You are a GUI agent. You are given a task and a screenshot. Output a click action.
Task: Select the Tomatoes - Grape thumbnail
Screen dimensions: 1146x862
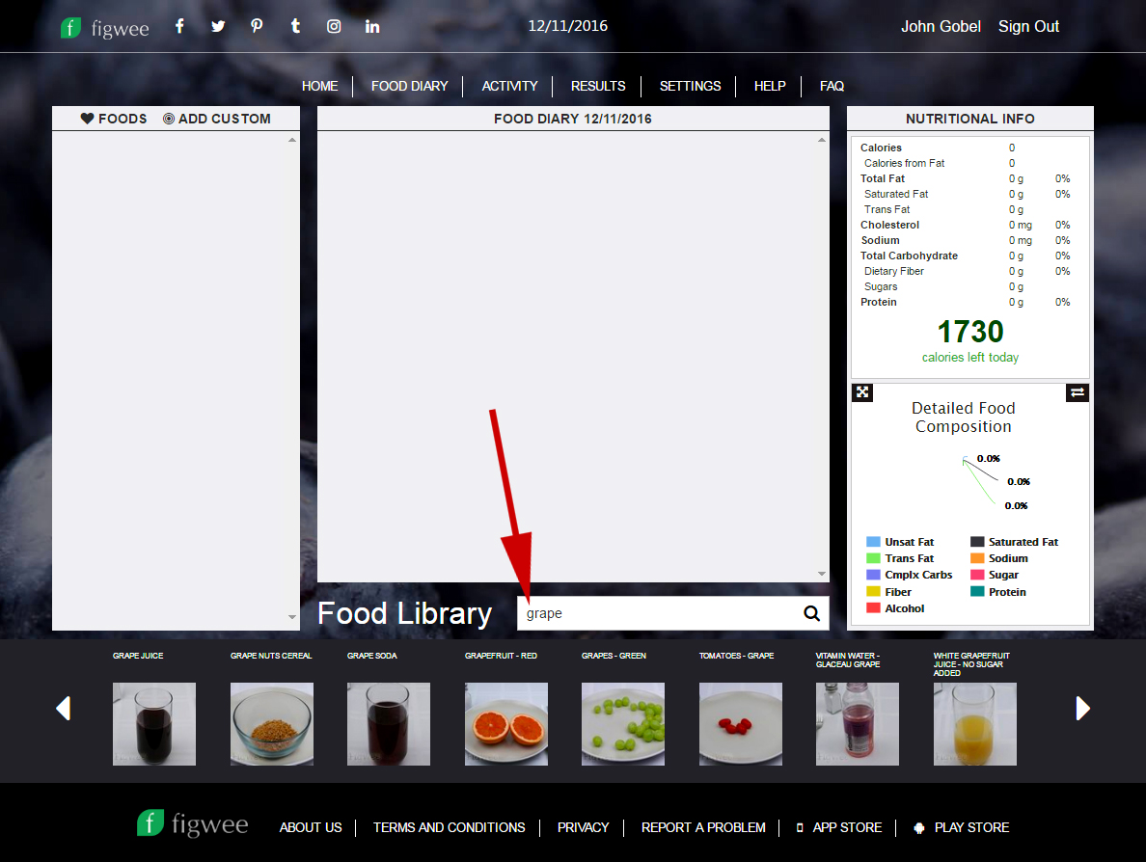click(x=741, y=724)
